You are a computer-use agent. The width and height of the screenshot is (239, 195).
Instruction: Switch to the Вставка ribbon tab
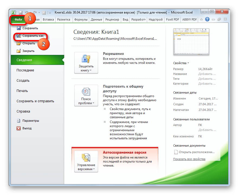[x=48, y=19]
